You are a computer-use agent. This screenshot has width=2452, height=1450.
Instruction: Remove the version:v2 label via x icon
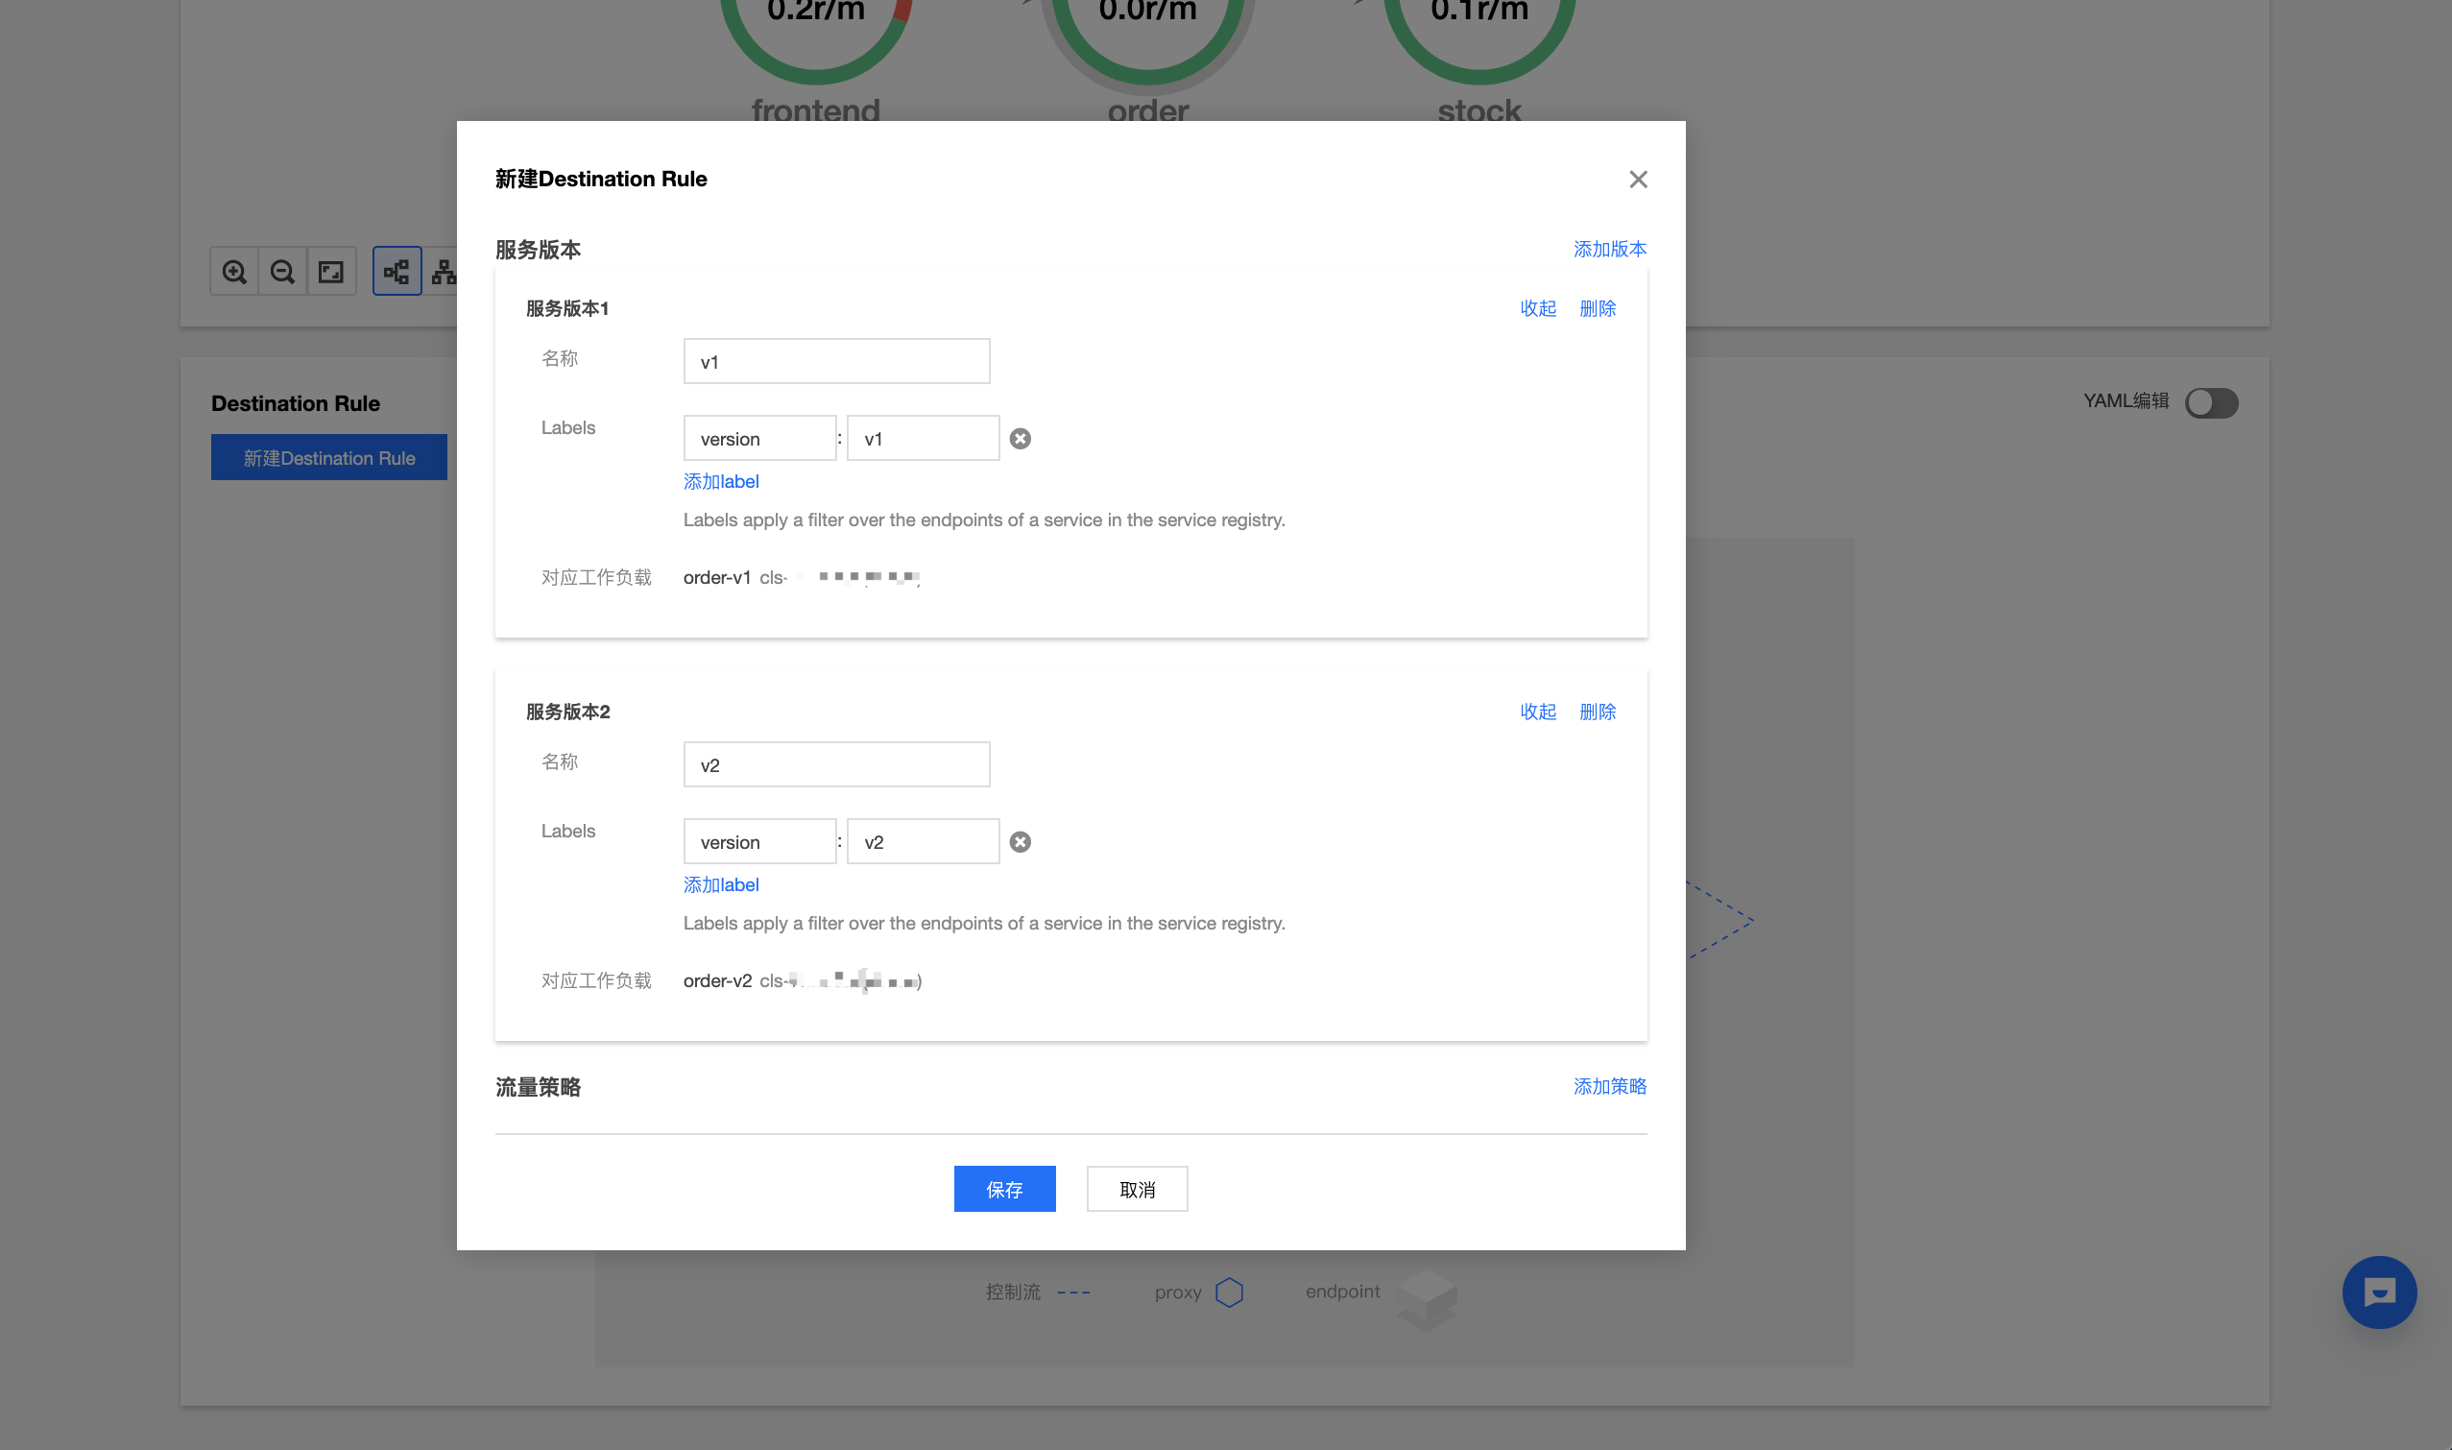pyautogui.click(x=1020, y=842)
